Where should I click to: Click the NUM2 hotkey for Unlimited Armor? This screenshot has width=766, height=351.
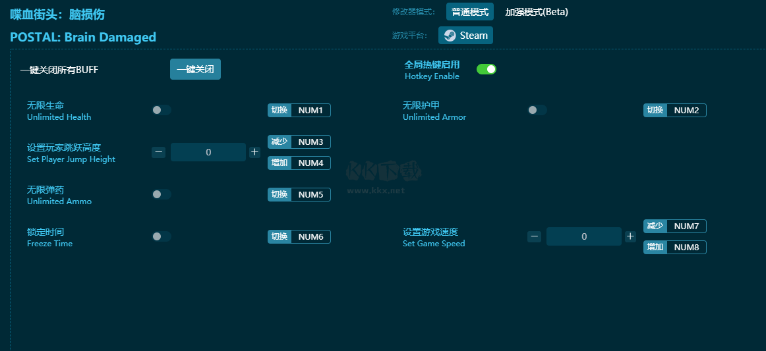(x=674, y=111)
